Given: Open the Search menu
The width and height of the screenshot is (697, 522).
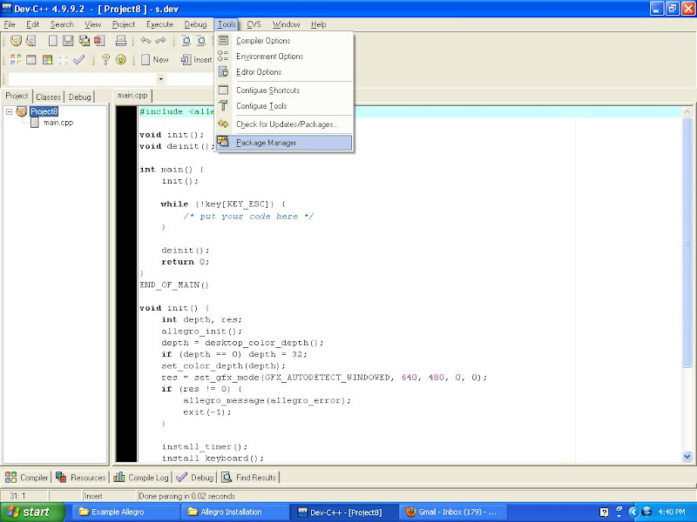Looking at the screenshot, I should click(x=62, y=24).
